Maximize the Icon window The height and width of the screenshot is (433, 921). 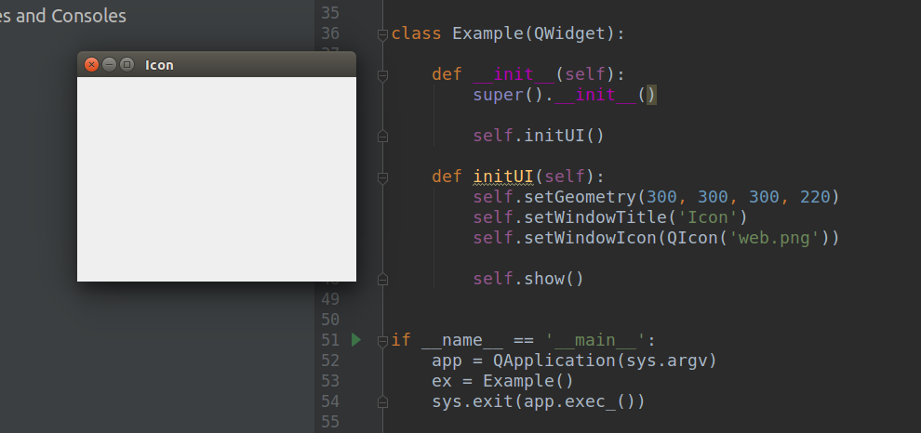(x=127, y=64)
